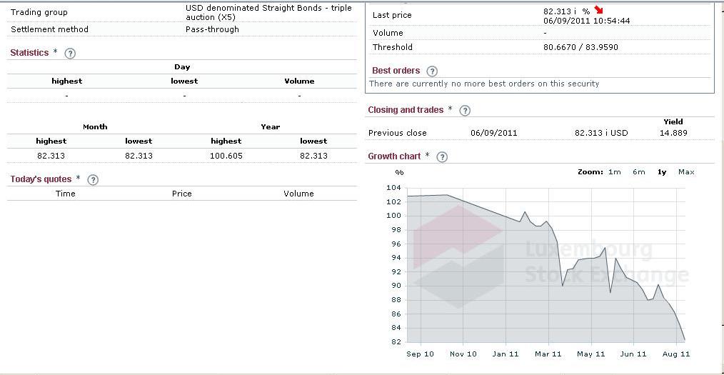Click the info 'i' after Last price value
724x375 pixels.
[575, 11]
